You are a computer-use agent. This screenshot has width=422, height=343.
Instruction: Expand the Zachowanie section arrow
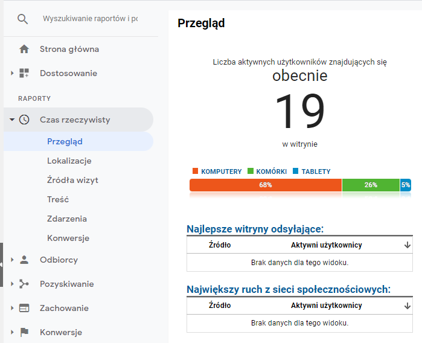tap(12, 308)
